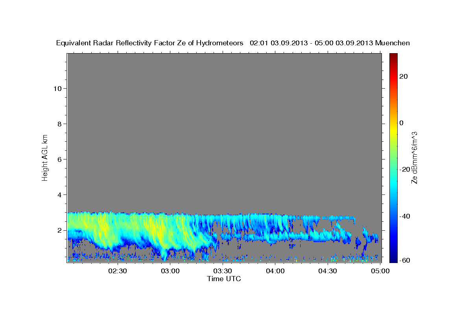The height and width of the screenshot is (315, 472).
Task: Click the "Ze dBmm^6/m^3" colorbar label
Action: [414, 157]
